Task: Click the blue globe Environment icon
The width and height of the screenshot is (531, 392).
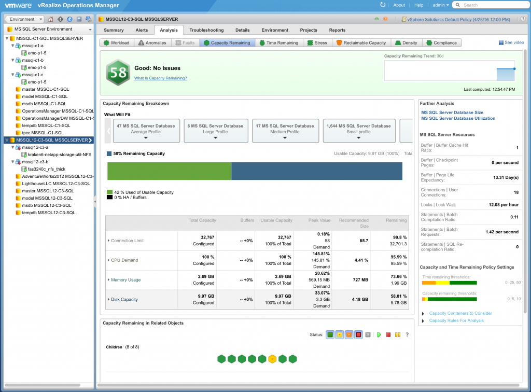Action: 70,19
